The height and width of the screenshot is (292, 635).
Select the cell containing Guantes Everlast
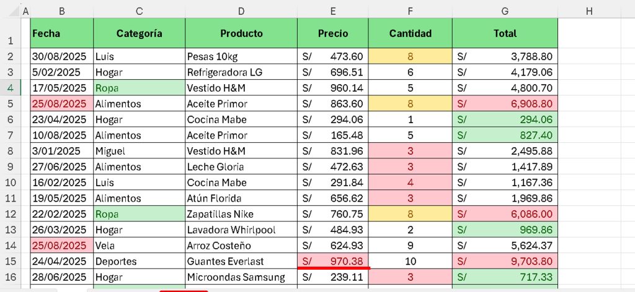tap(241, 261)
